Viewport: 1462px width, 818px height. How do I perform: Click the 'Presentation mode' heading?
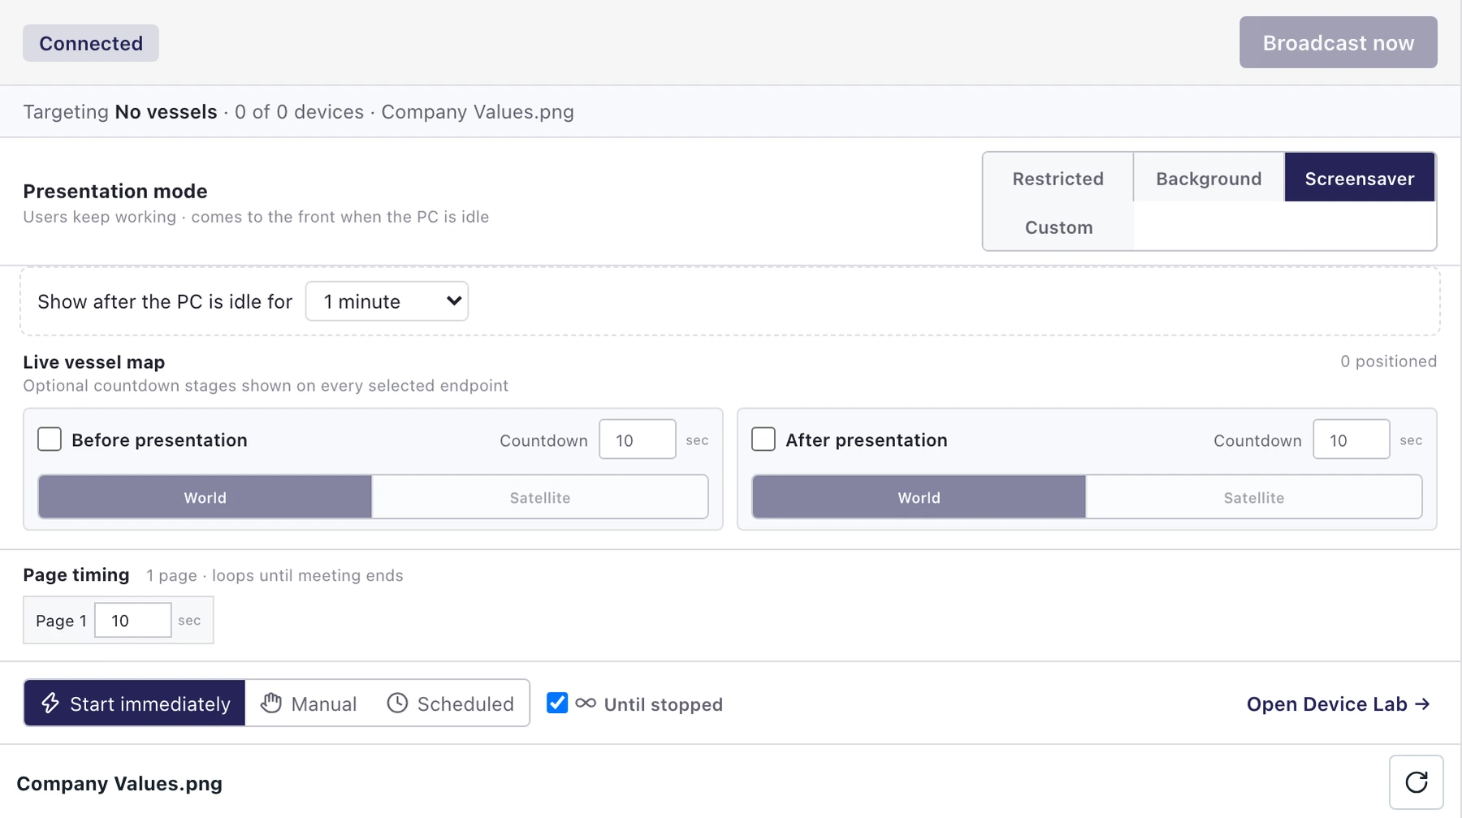[x=115, y=191]
